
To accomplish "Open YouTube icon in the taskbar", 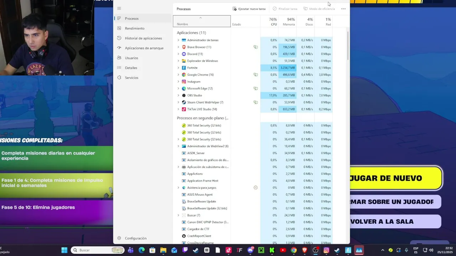I will click(283, 250).
